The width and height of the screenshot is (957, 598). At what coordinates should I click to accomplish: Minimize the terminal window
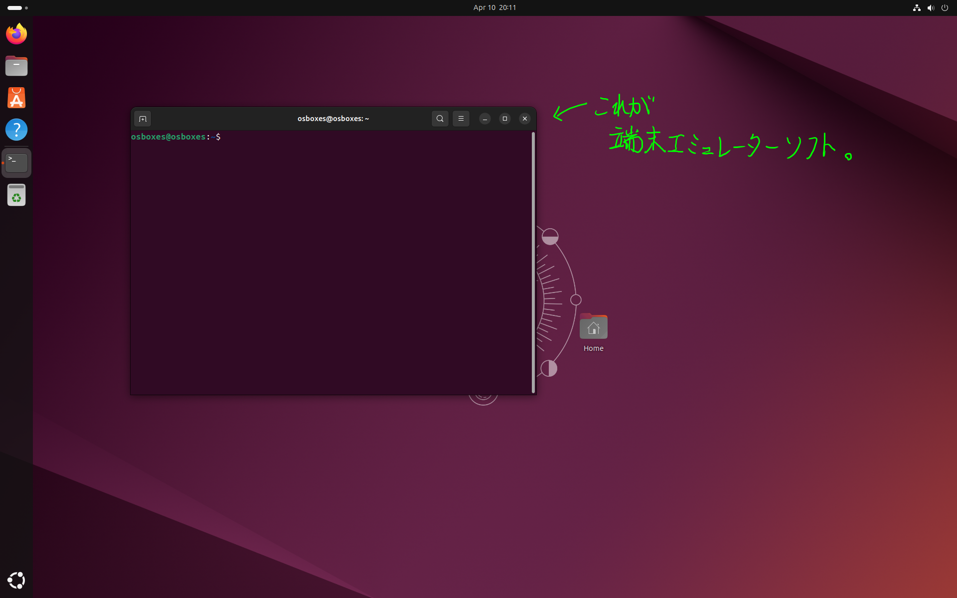point(484,119)
